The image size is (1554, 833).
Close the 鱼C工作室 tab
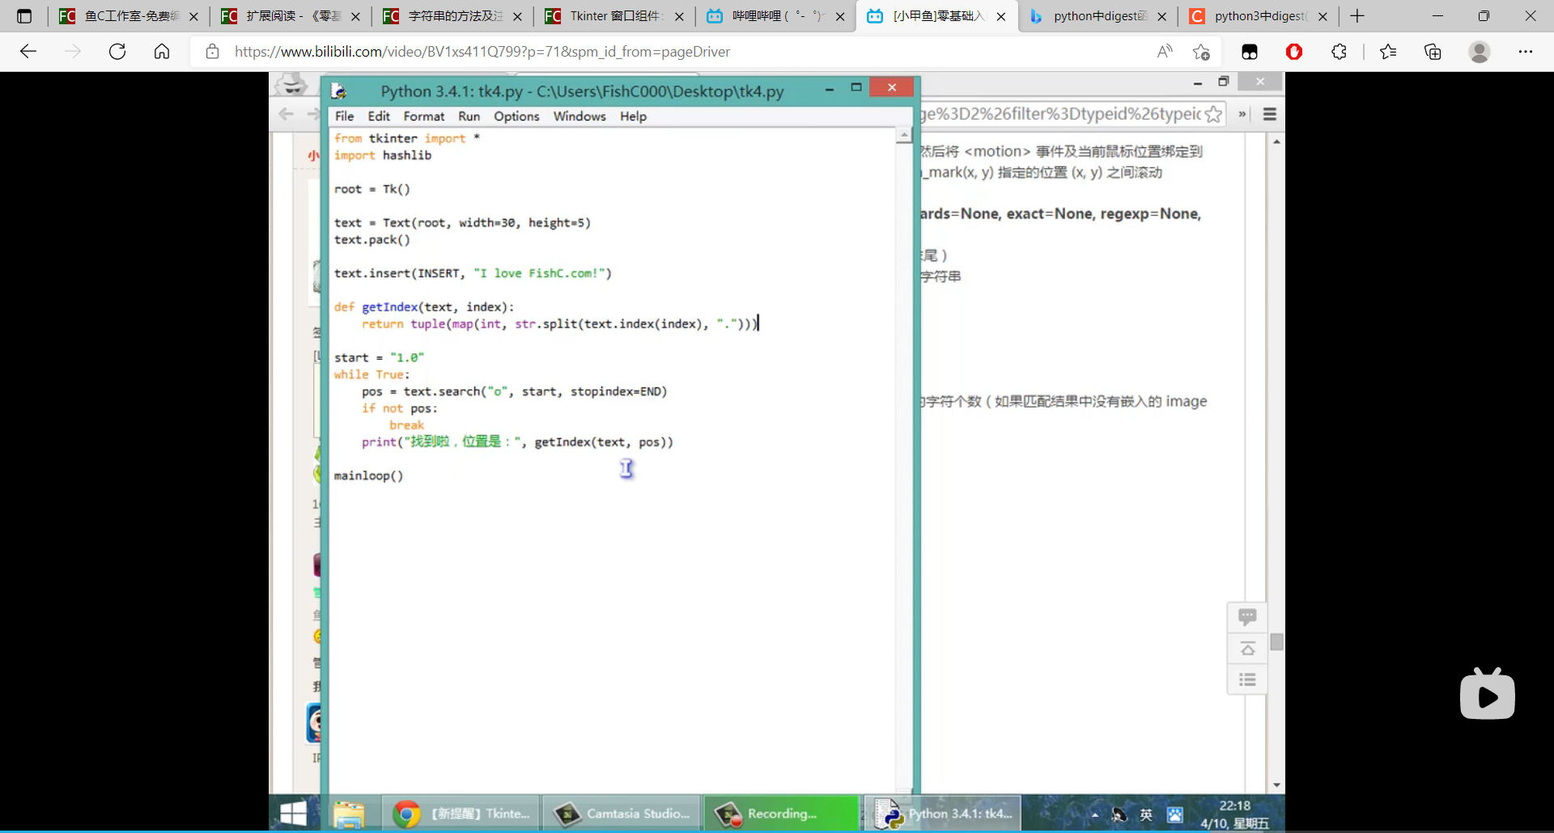[193, 16]
